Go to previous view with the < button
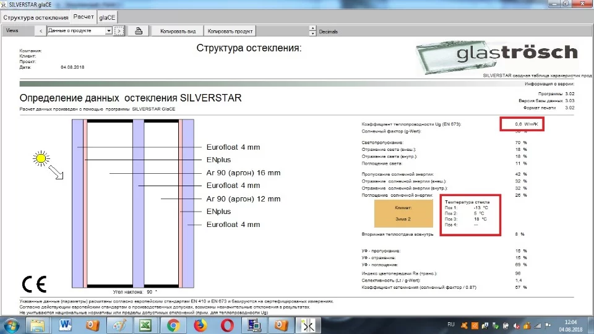The height and width of the screenshot is (334, 594). [x=41, y=31]
